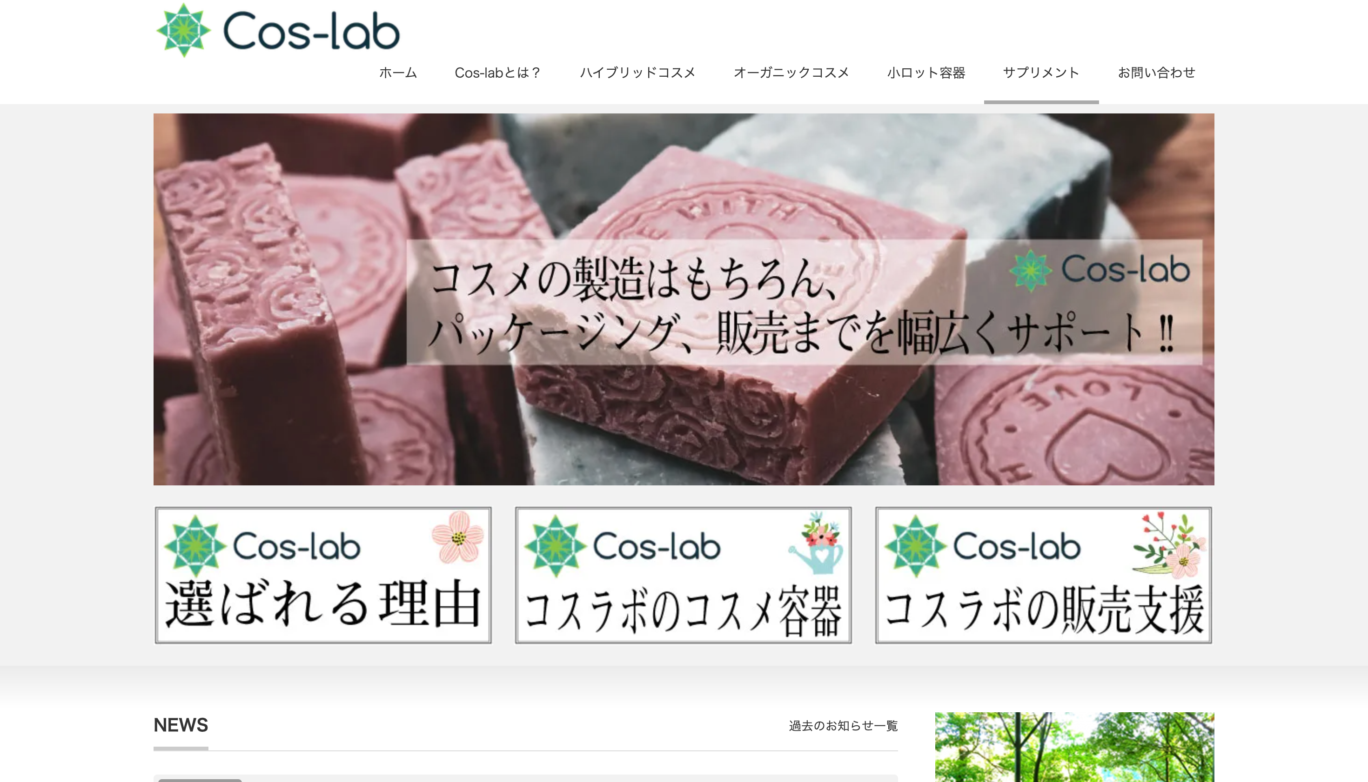Open the コスラボの販売支援 banner
1368x782 pixels.
pyautogui.click(x=1043, y=575)
